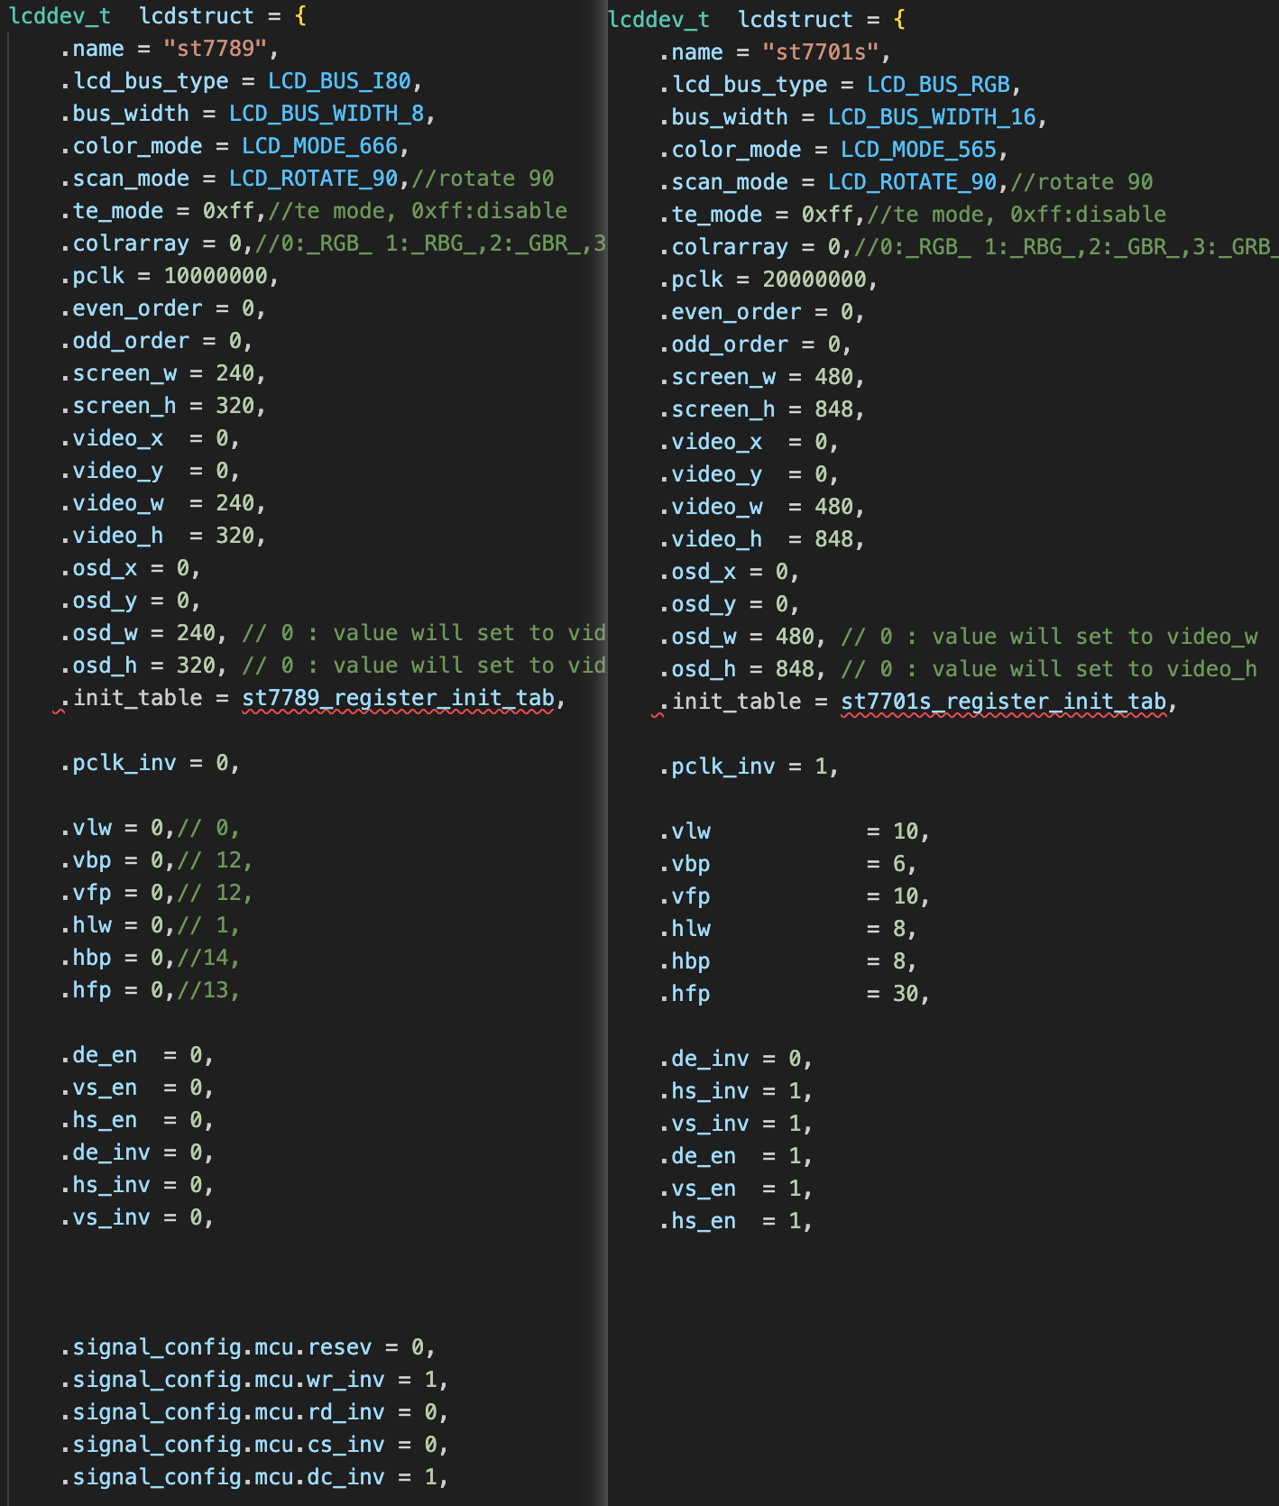
Task: Click the underlined st7701s_register_init_tab identifier
Action: [x=1003, y=702]
